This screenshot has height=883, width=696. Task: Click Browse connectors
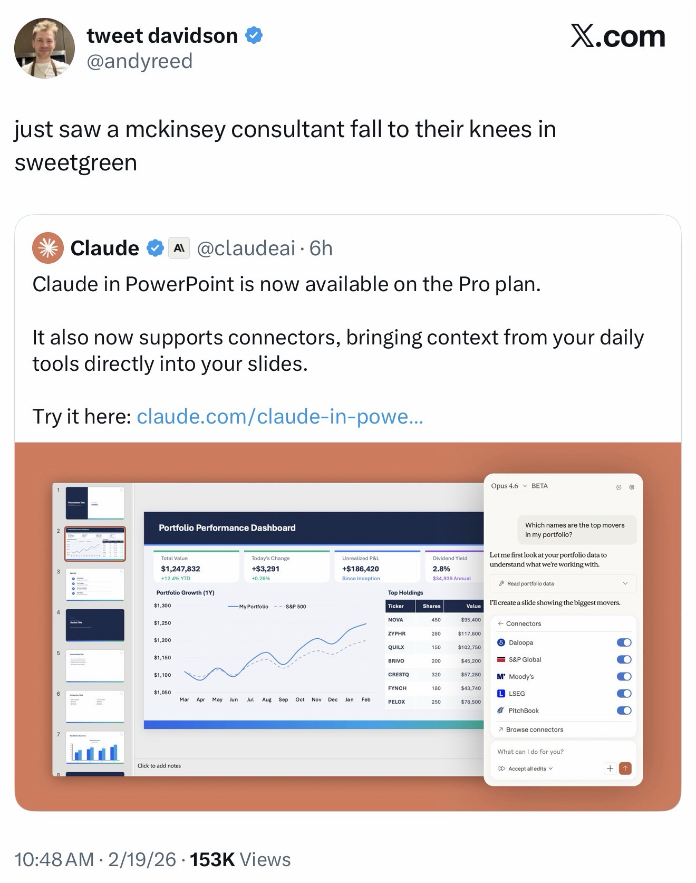[534, 730]
